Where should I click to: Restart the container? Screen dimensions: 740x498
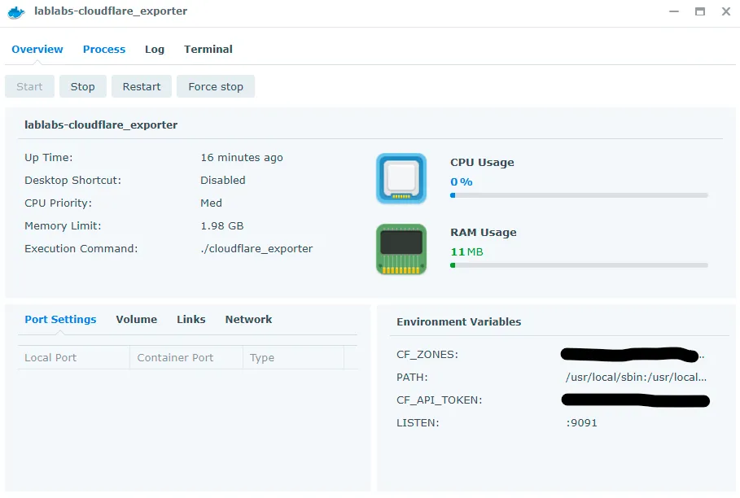(x=142, y=86)
